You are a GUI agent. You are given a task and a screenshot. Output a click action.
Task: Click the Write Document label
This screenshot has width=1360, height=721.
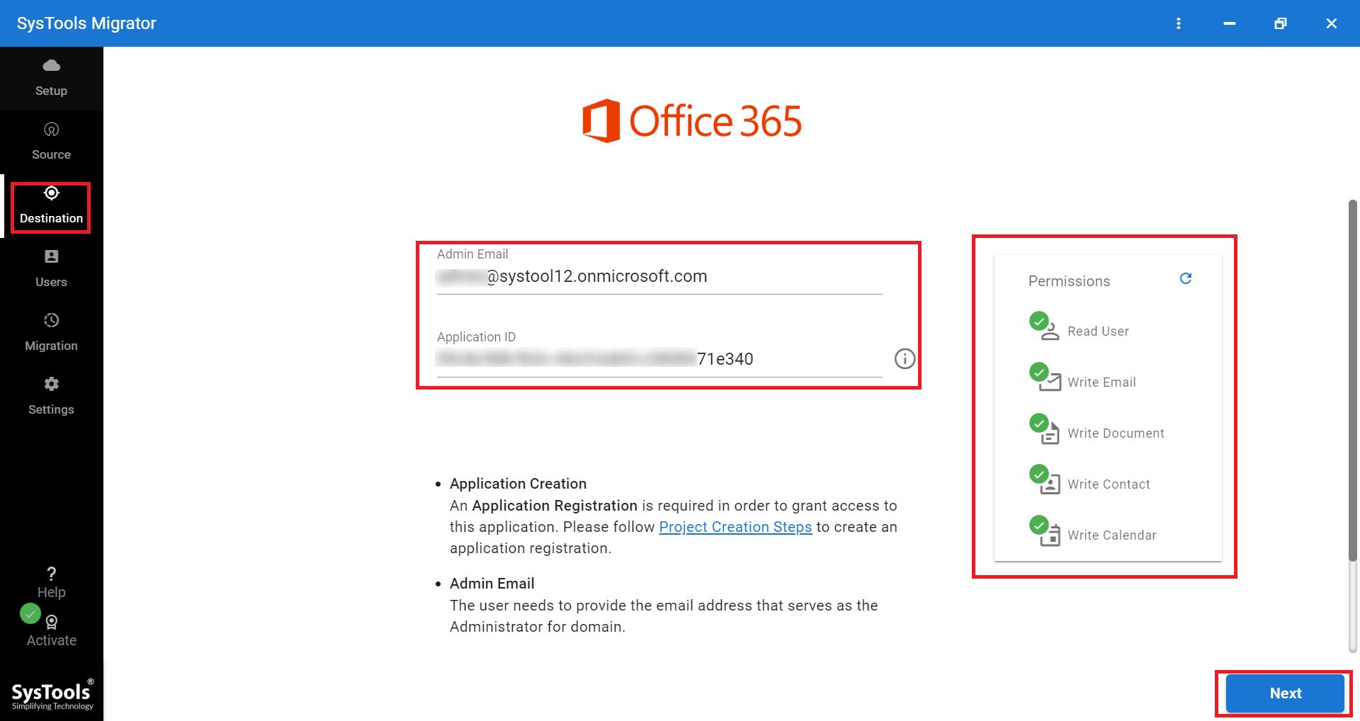pyautogui.click(x=1116, y=433)
